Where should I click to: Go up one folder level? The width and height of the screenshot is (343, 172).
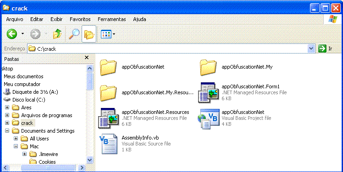pos(57,34)
